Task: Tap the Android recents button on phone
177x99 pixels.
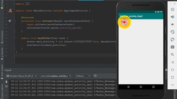Action: (x=153, y=87)
